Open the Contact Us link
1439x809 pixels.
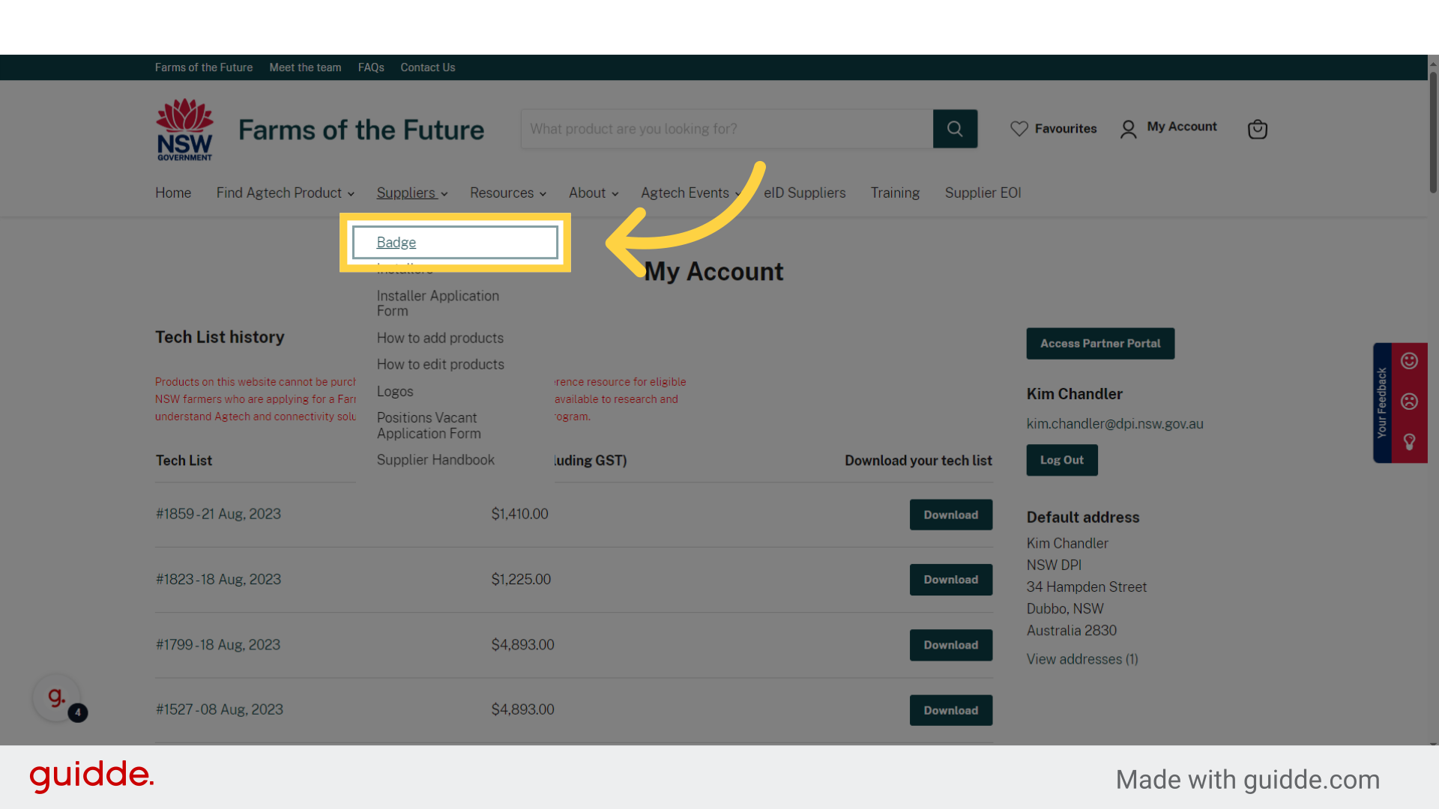point(427,67)
